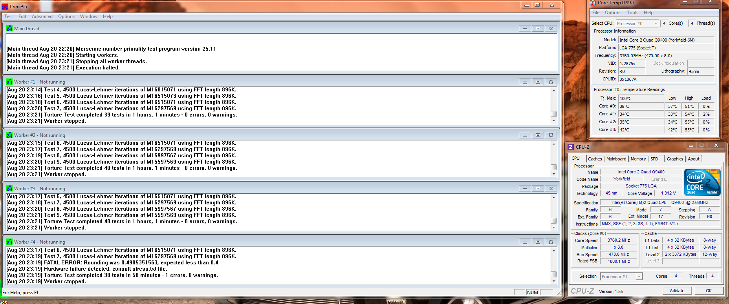
Task: Close the Worker #4 child window
Action: pyautogui.click(x=551, y=242)
